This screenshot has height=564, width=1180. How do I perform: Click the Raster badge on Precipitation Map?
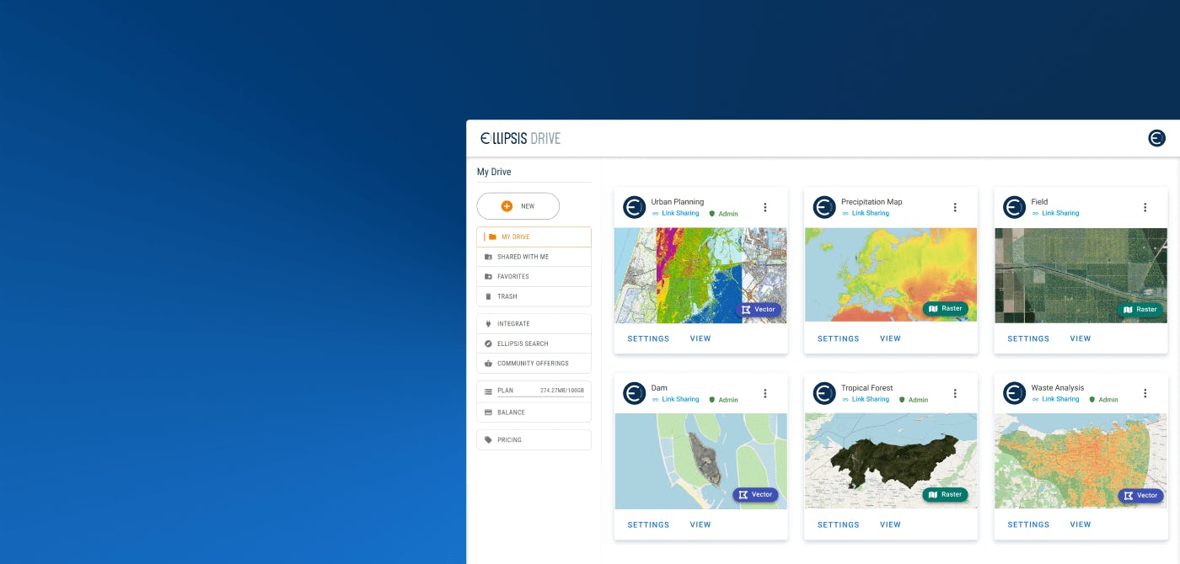(x=947, y=308)
